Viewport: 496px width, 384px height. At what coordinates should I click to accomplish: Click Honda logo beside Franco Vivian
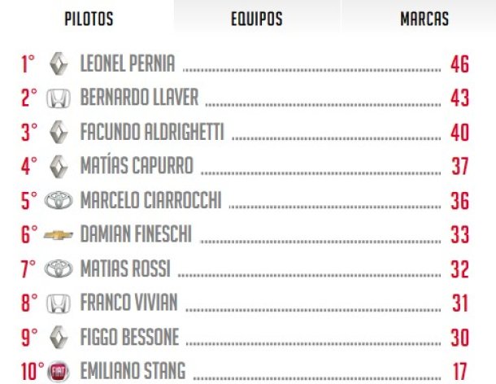click(59, 303)
